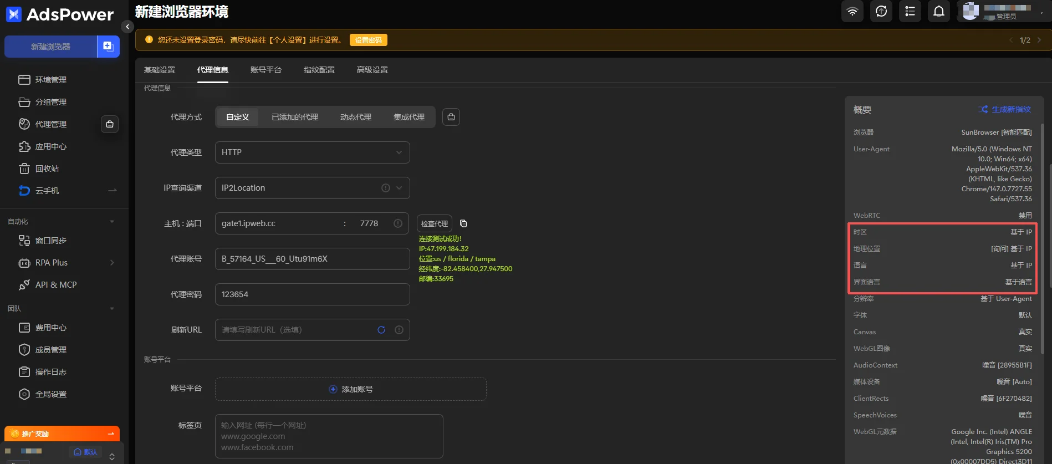Switch to 基础设置 tab
This screenshot has height=464, width=1052.
pyautogui.click(x=160, y=70)
